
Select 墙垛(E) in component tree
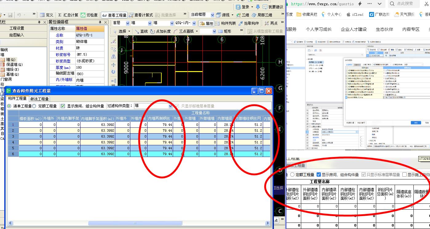click(10, 70)
